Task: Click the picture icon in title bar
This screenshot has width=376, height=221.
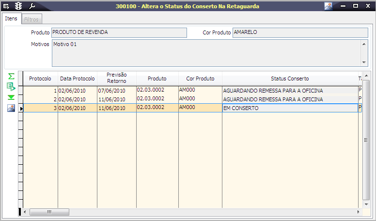Action: pyautogui.click(x=329, y=6)
